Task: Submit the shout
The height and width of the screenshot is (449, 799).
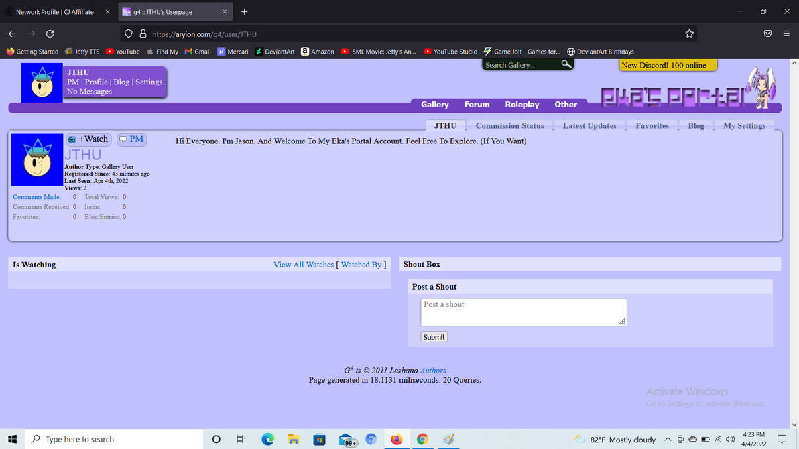Action: pos(434,337)
